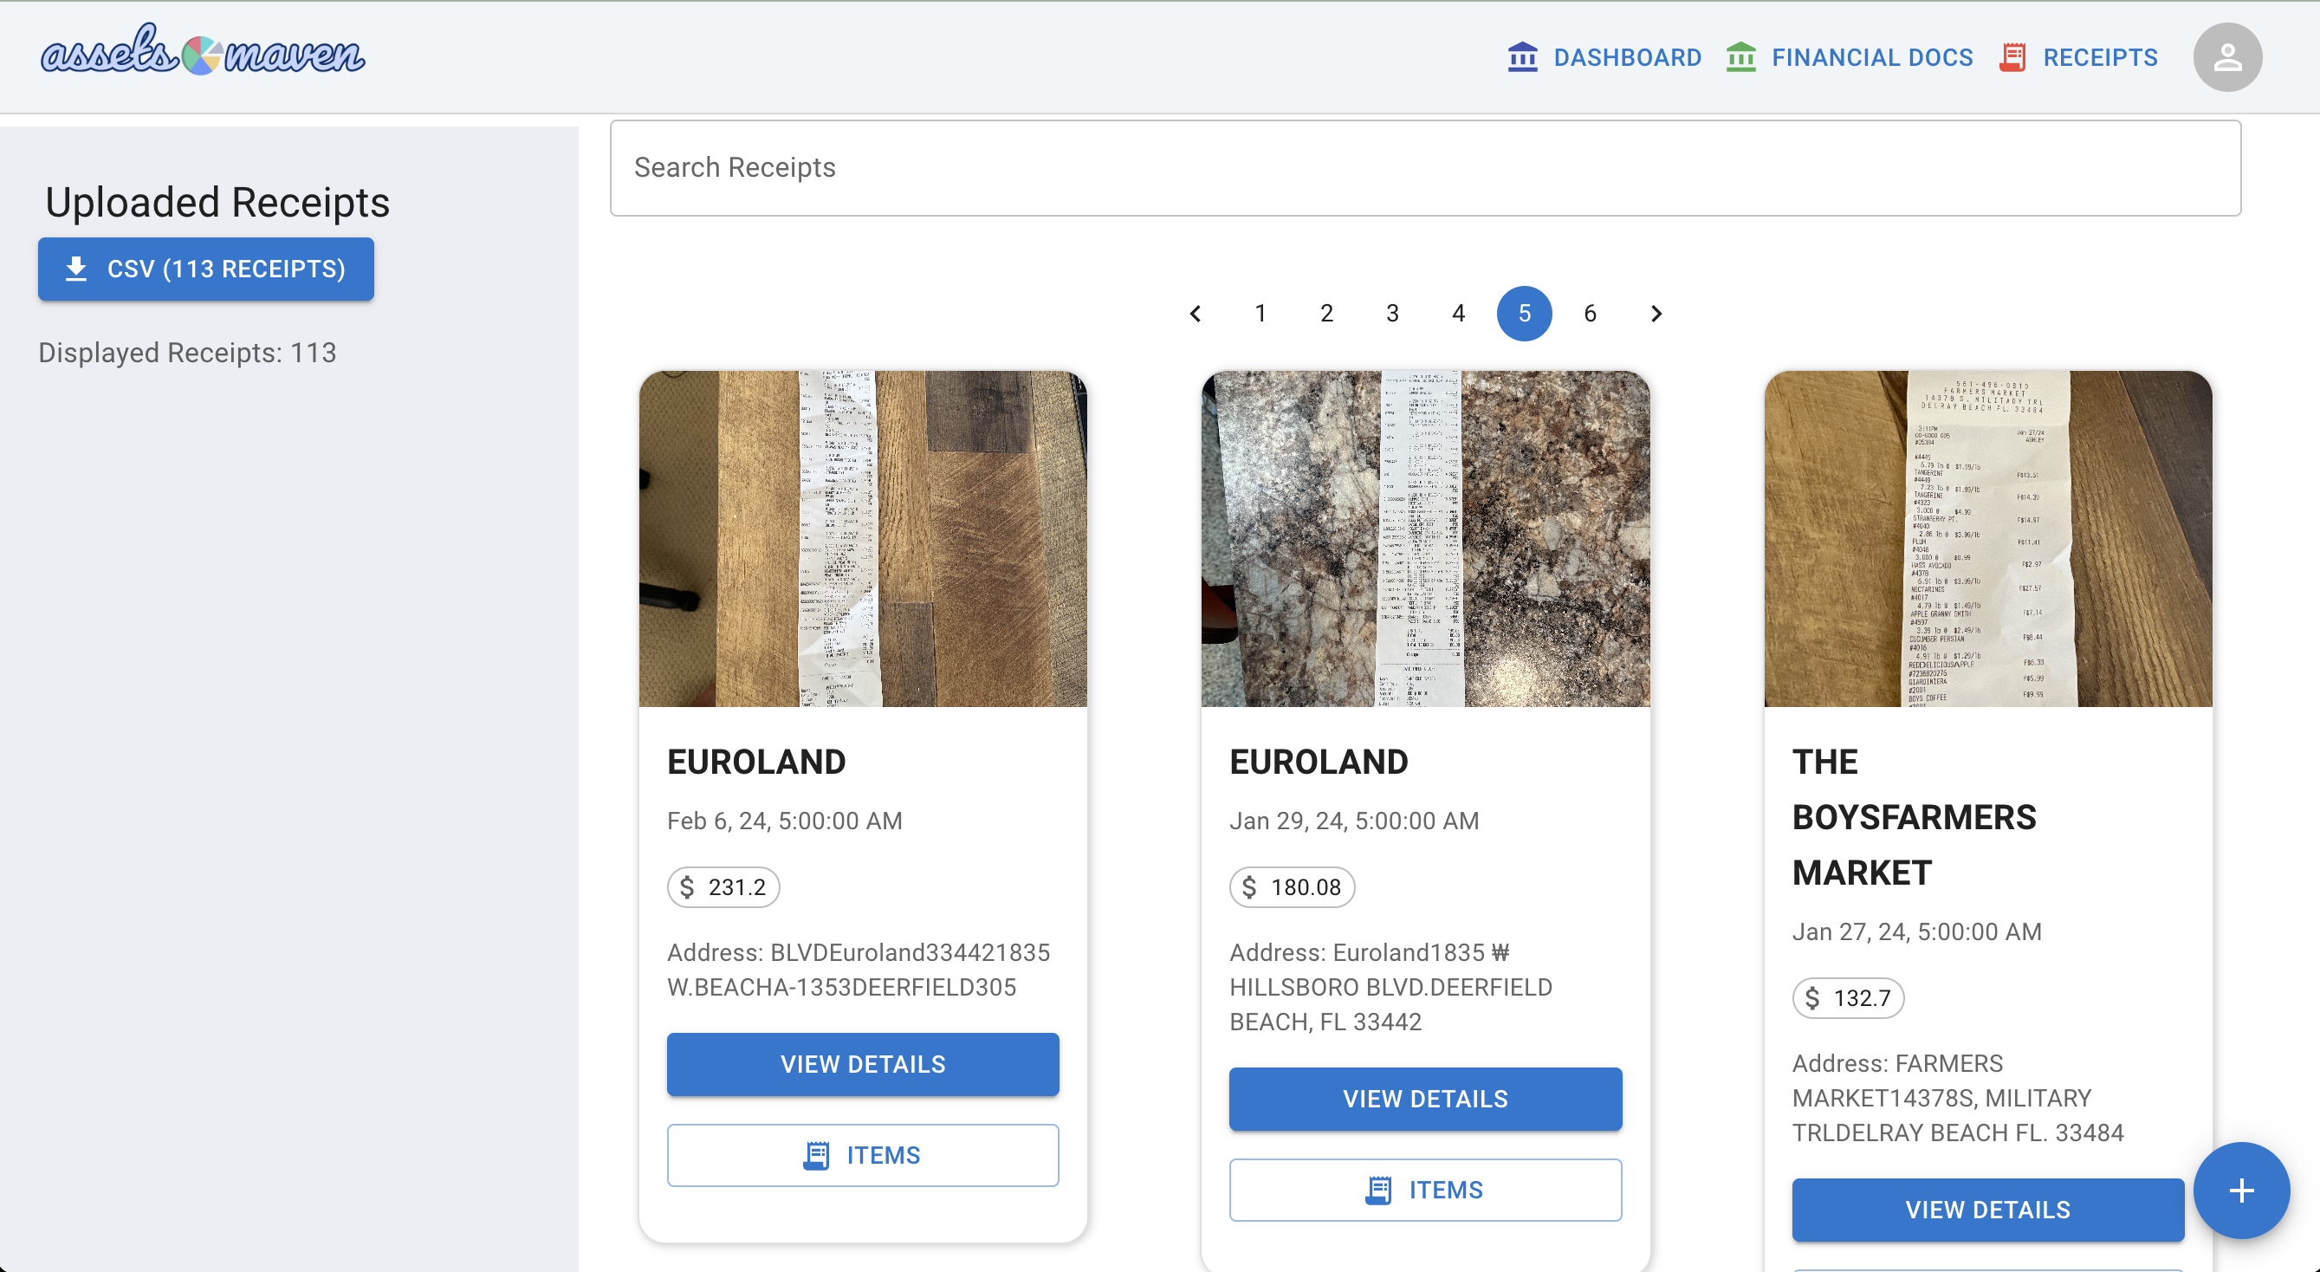Click the download icon on CSV button
The height and width of the screenshot is (1272, 2320).
click(76, 269)
